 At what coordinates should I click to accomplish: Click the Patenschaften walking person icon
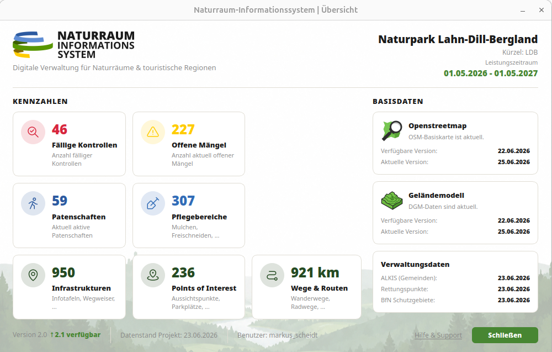coord(33,203)
